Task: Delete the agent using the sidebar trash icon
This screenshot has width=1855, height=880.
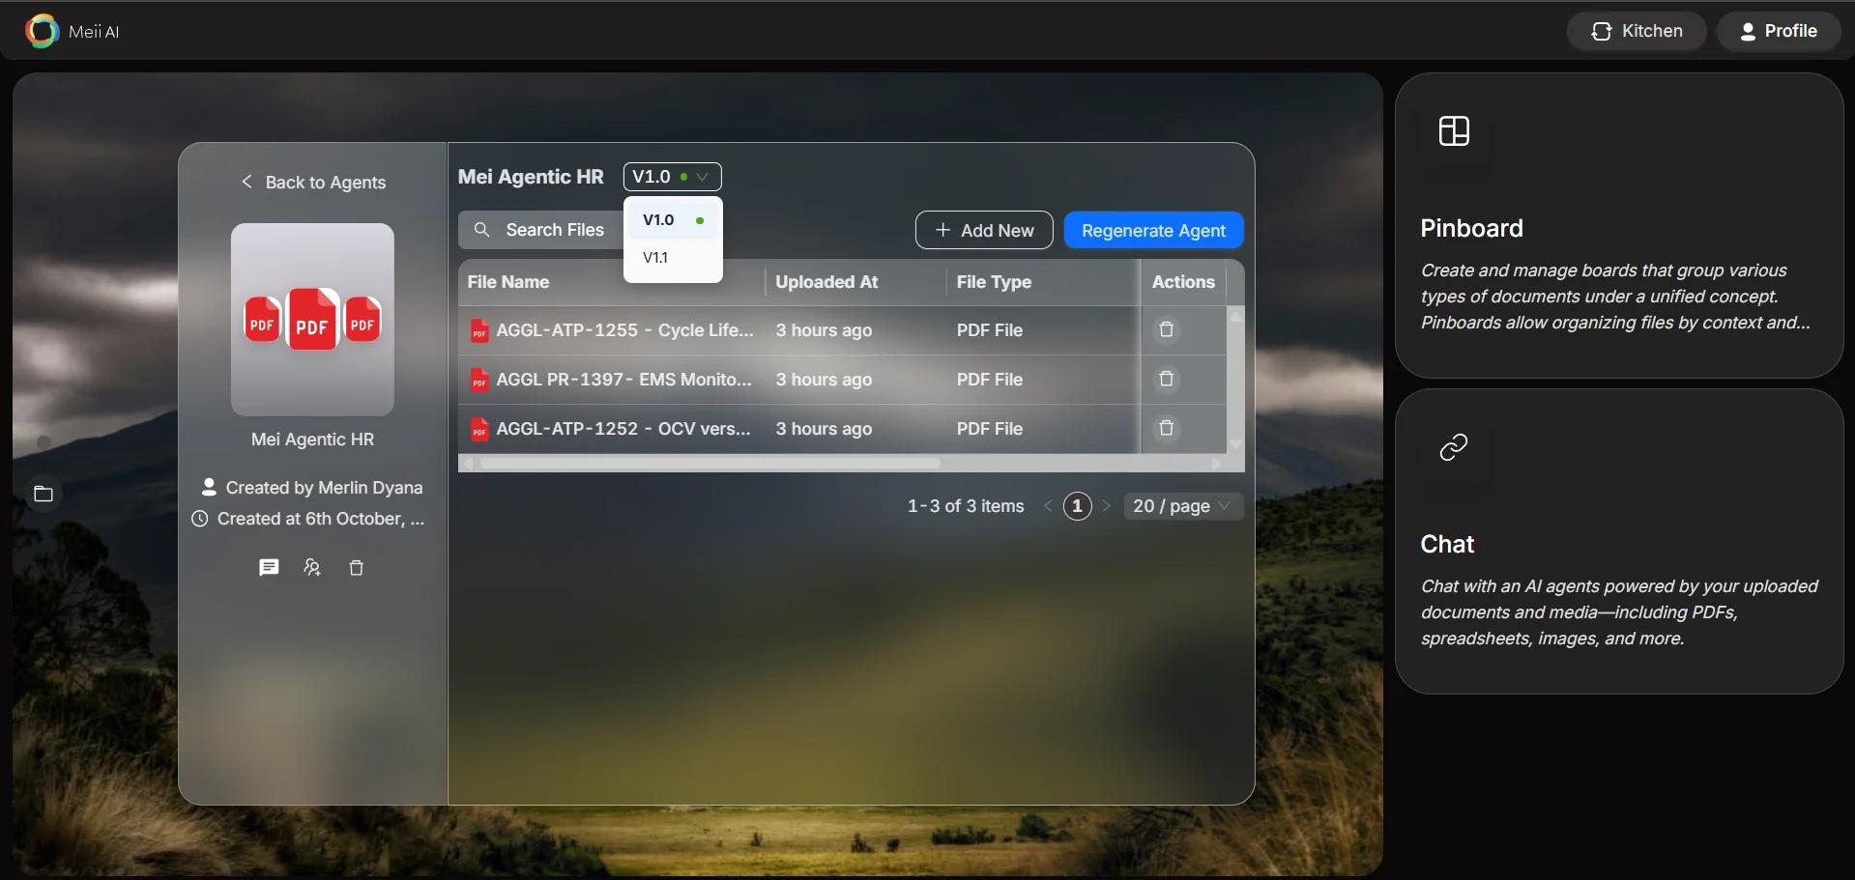Action: [356, 568]
